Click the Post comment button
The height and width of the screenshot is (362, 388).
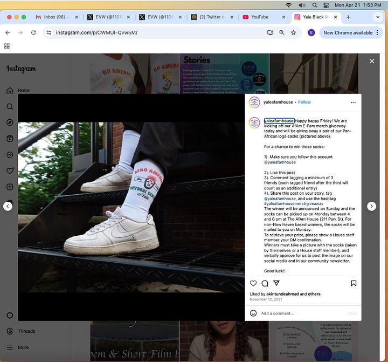(352, 313)
